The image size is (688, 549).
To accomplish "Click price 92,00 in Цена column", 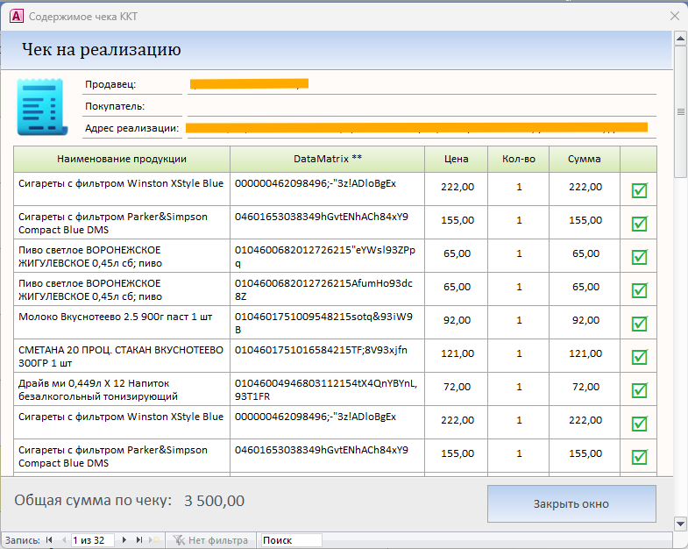I will pos(457,320).
